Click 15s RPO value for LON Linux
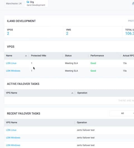The height and width of the screenshot is (148, 134). pyautogui.click(x=125, y=63)
